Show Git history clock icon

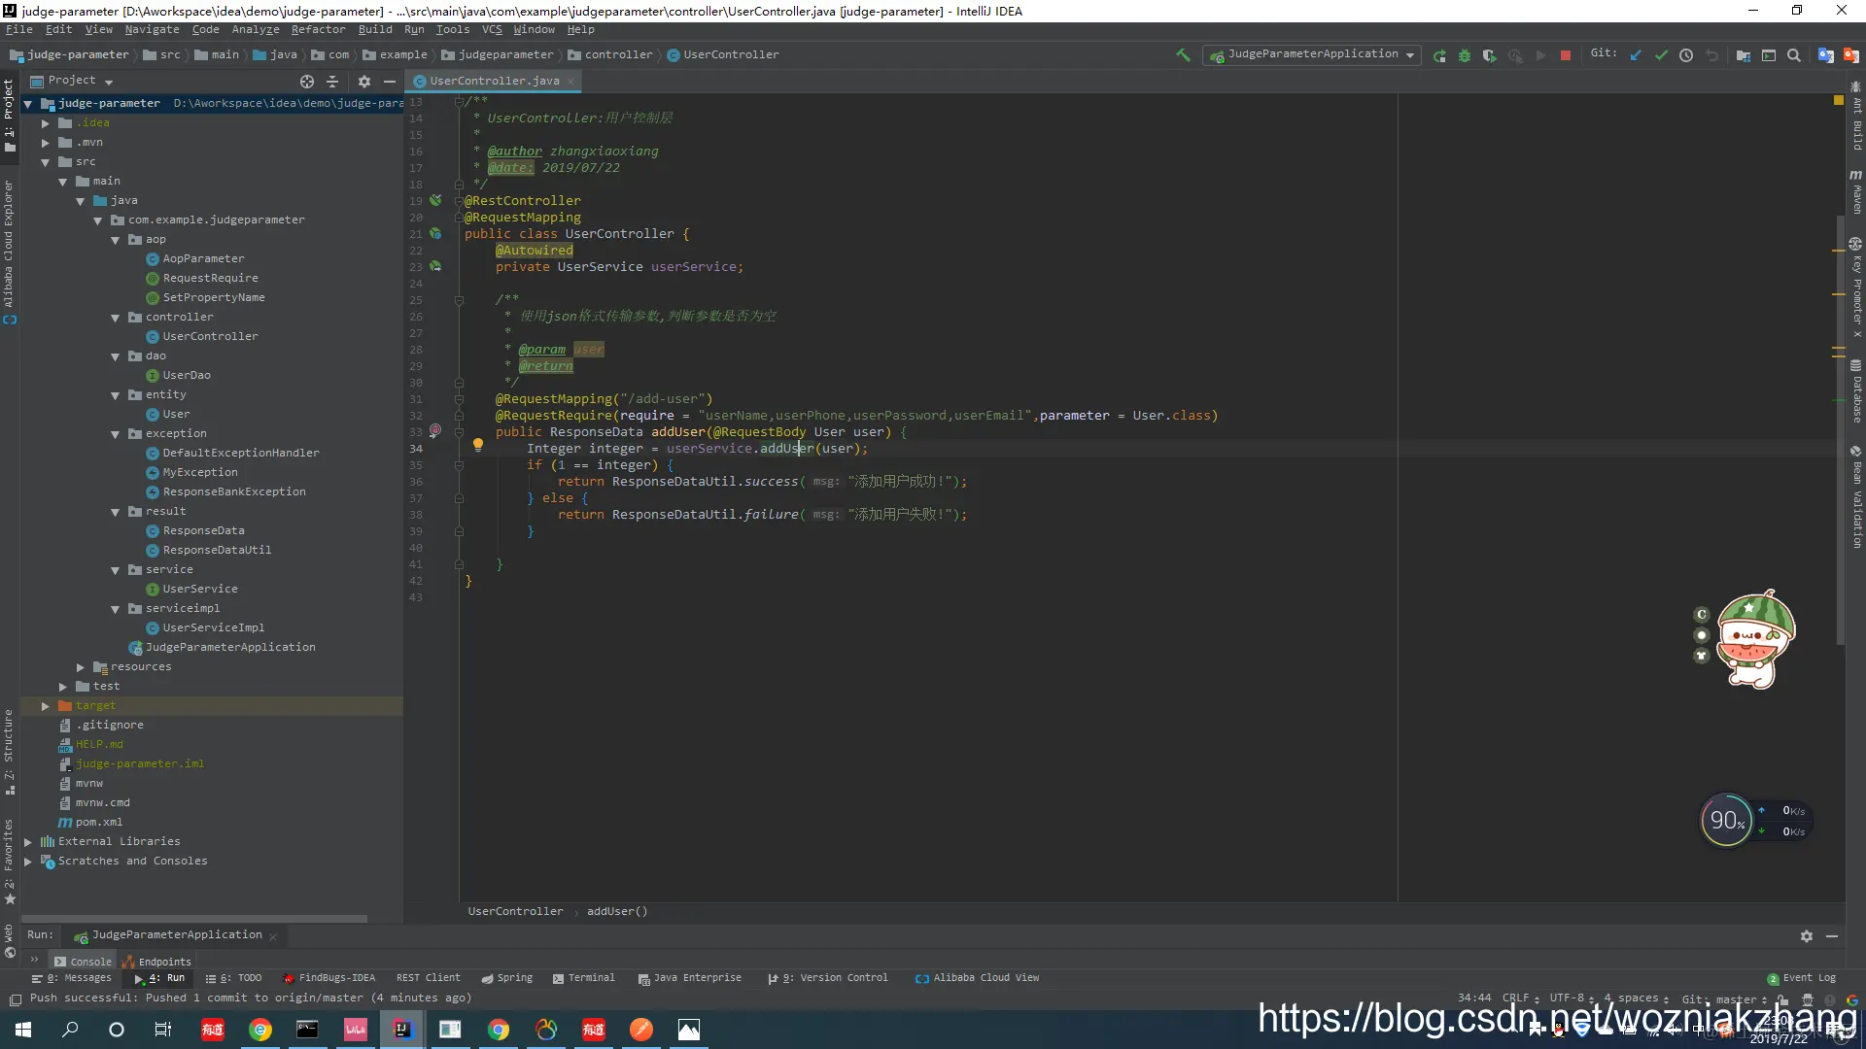pyautogui.click(x=1686, y=55)
